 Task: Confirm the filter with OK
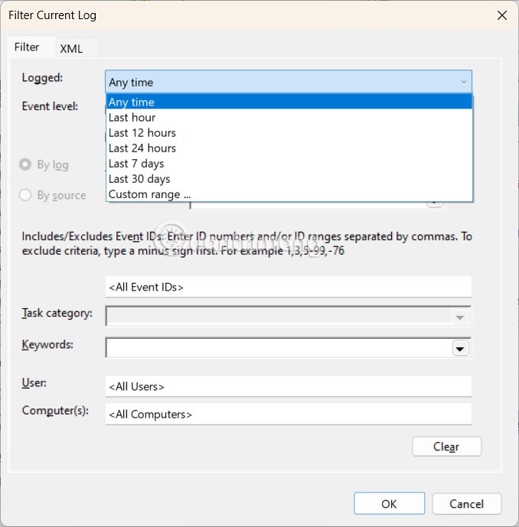click(389, 503)
